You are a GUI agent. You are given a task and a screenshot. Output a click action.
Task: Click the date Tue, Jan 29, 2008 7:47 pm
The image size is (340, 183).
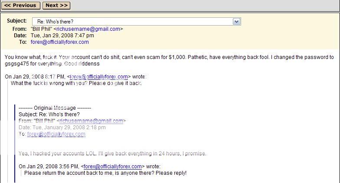(62, 36)
